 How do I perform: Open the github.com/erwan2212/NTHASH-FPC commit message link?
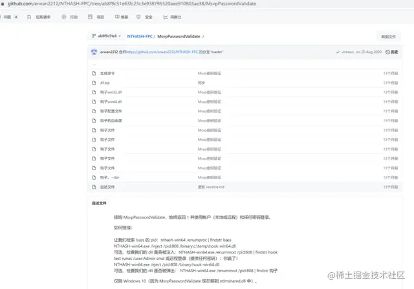click(162, 52)
